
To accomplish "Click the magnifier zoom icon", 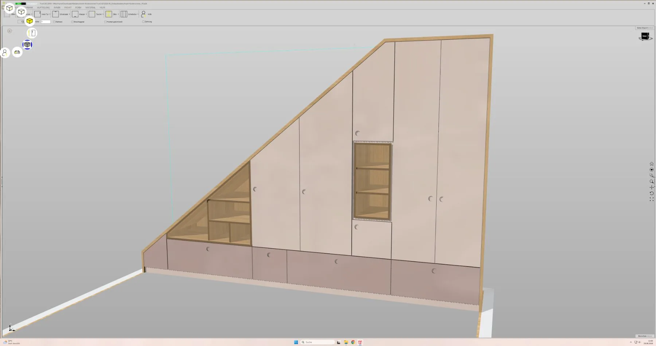I will pos(652,182).
